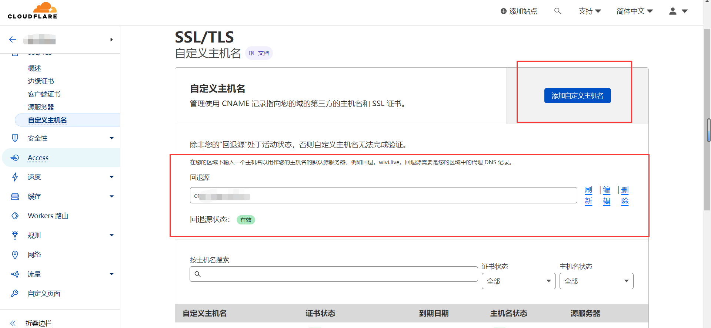Click the 按主机名搜索 search field
The height and width of the screenshot is (328, 711).
click(334, 274)
